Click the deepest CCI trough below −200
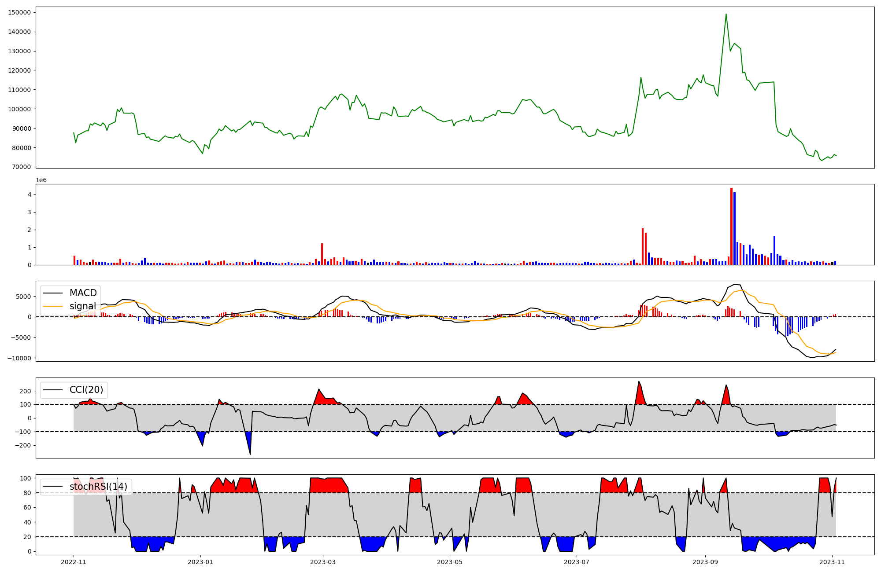This screenshot has width=881, height=572. point(250,453)
